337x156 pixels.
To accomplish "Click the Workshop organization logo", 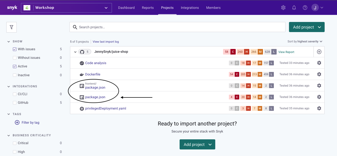I will (27, 8).
